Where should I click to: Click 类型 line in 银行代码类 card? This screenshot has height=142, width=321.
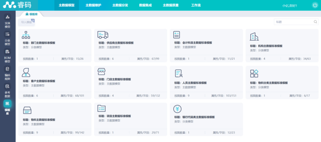[184, 121]
